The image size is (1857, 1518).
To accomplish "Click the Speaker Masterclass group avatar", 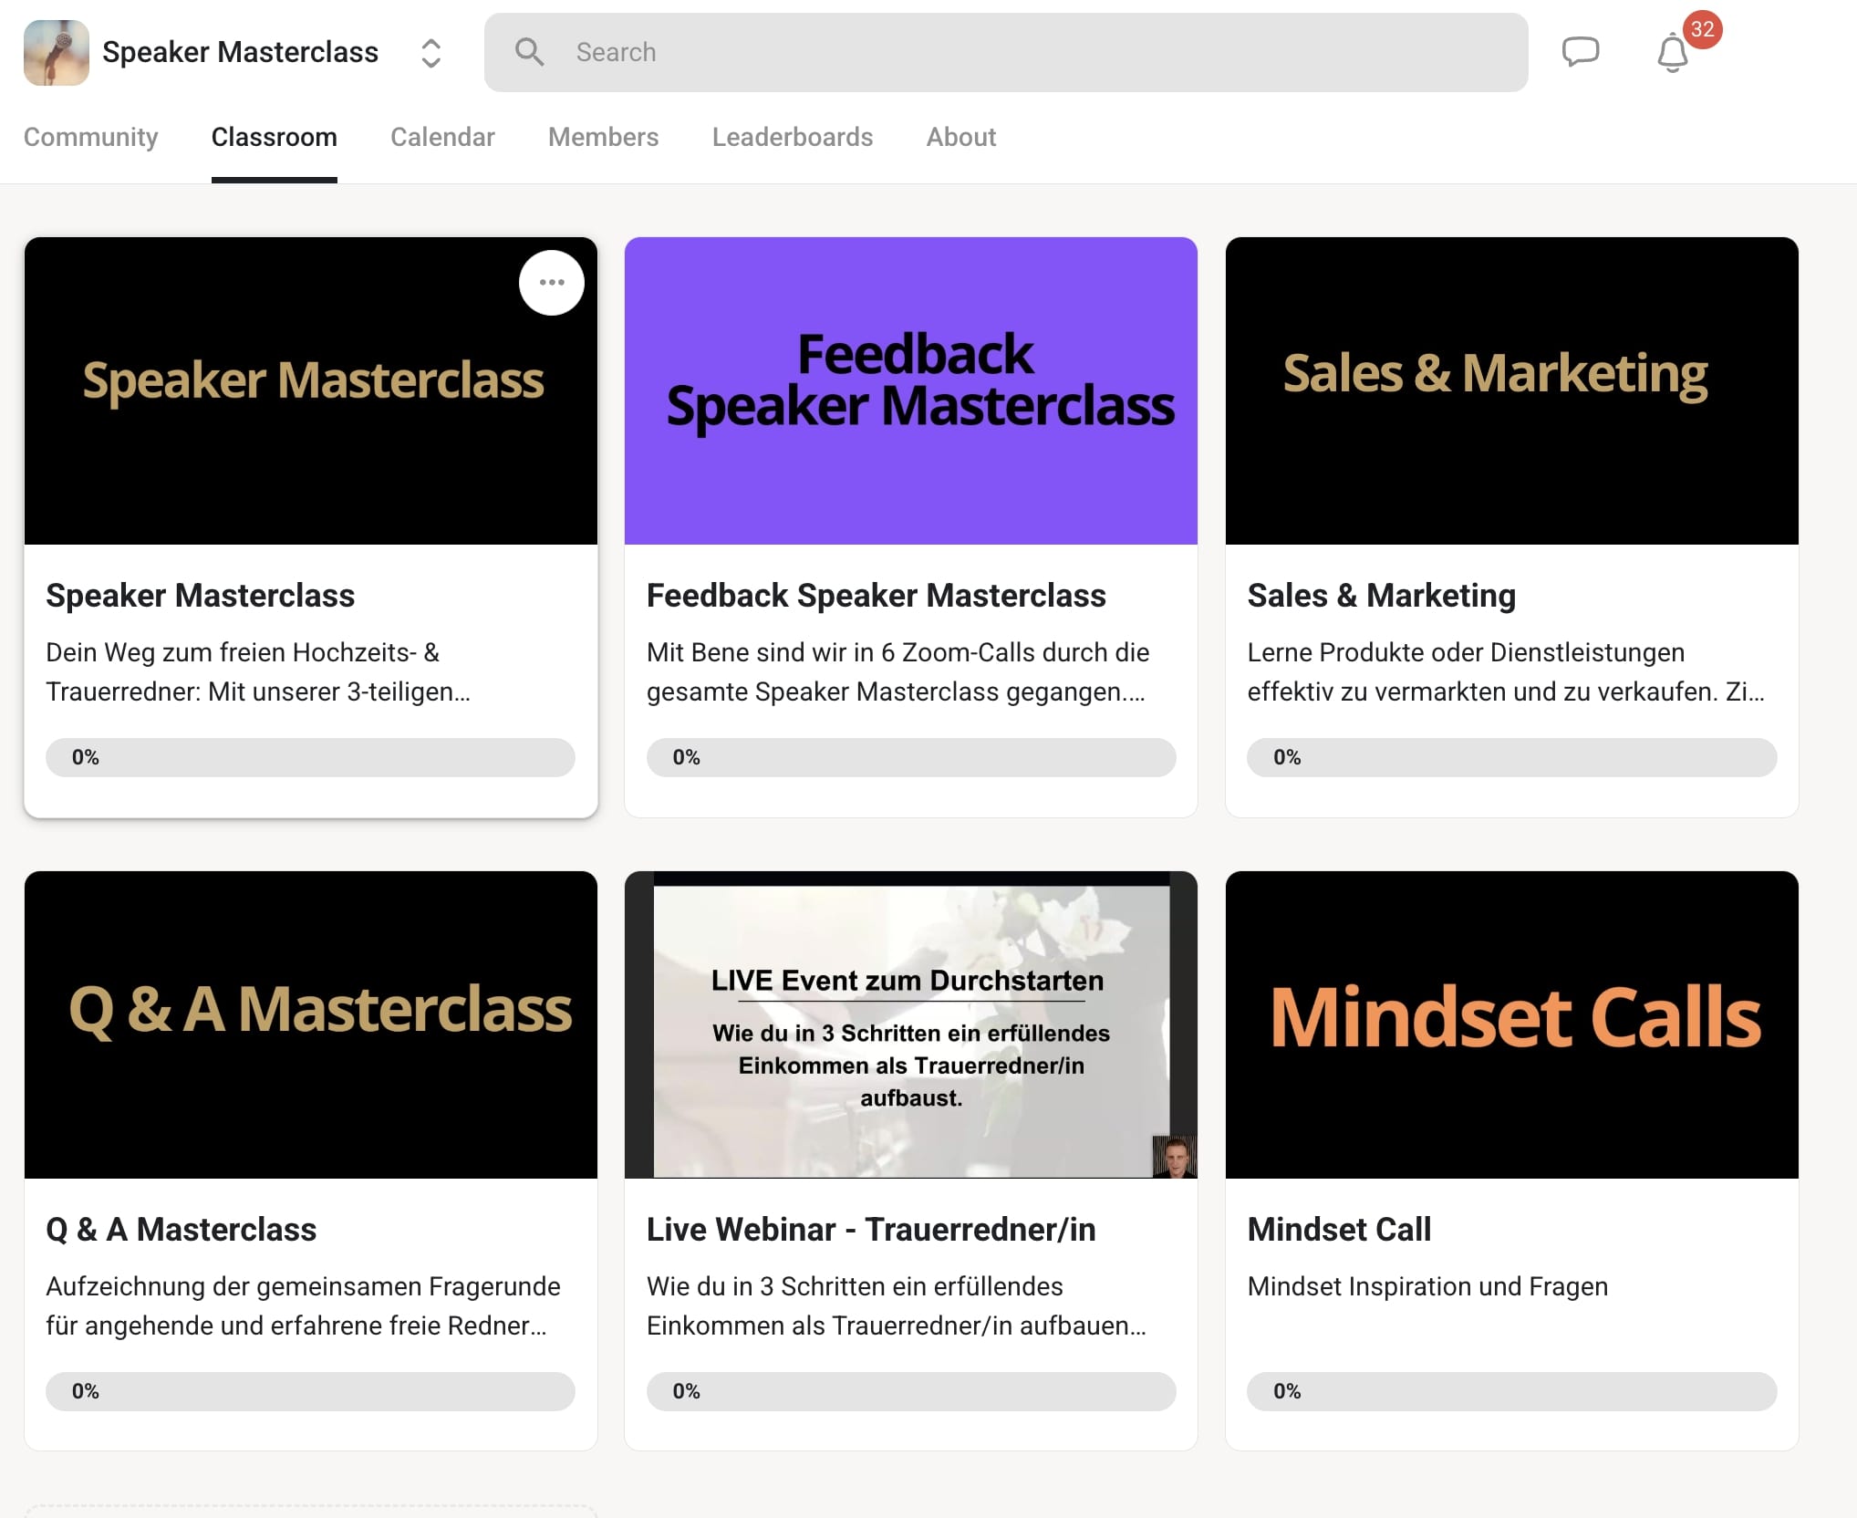I will 57,52.
